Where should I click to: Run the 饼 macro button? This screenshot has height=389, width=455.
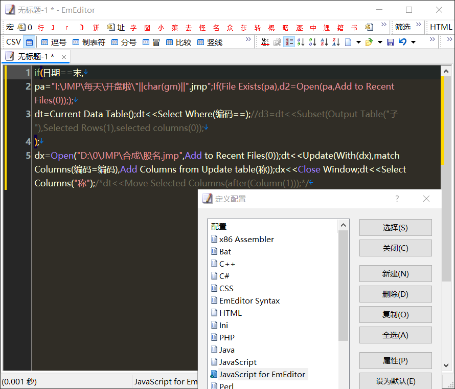click(x=96, y=28)
